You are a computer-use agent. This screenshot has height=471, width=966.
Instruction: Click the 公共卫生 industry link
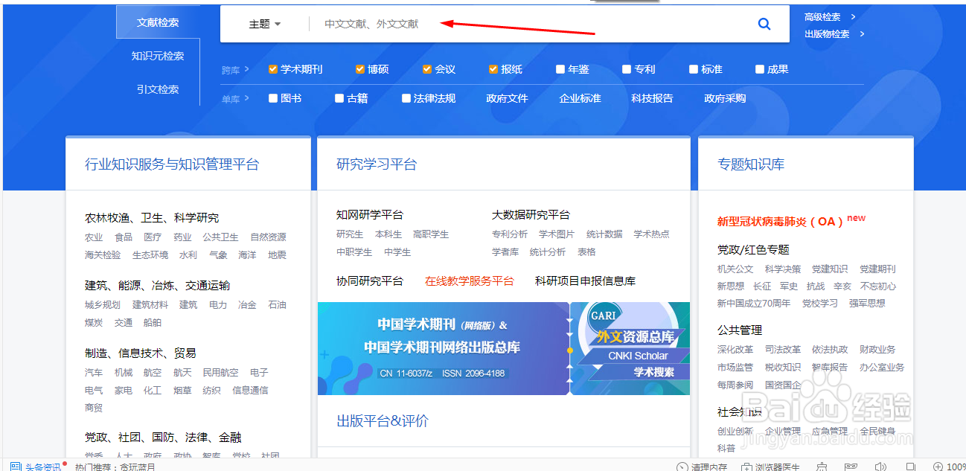pos(220,237)
